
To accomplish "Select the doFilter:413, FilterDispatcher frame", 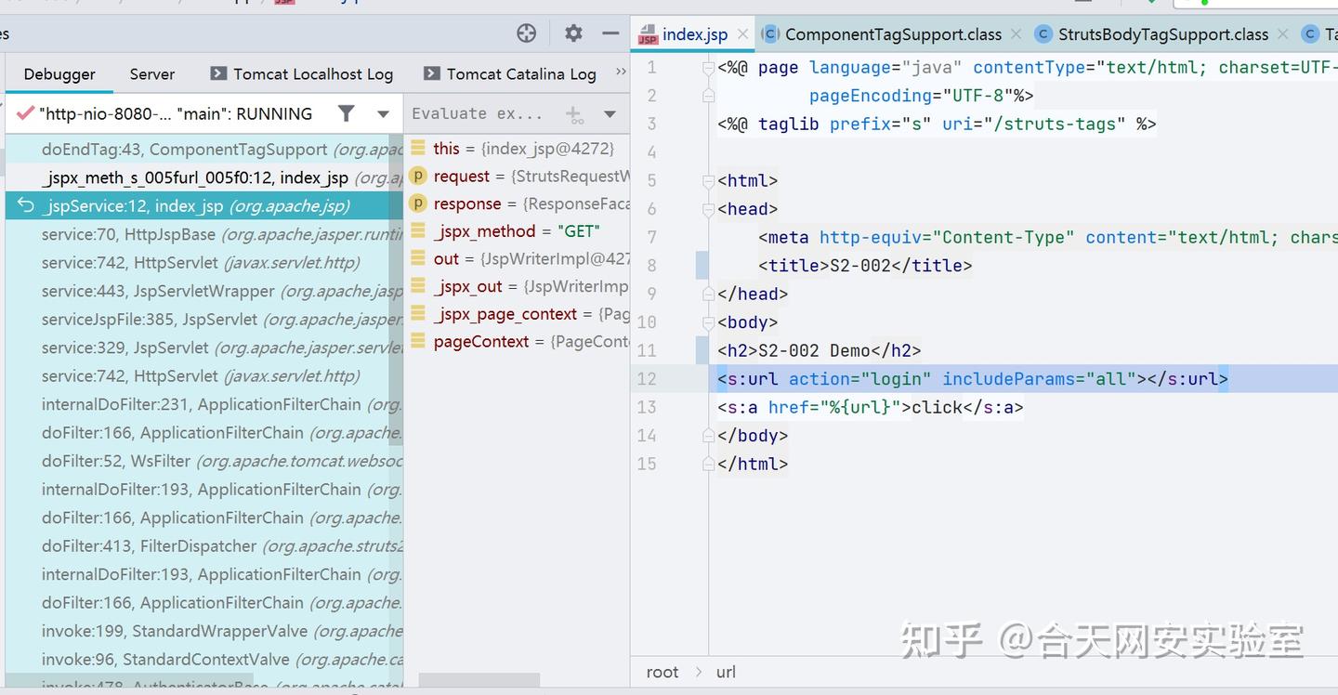I will [204, 546].
